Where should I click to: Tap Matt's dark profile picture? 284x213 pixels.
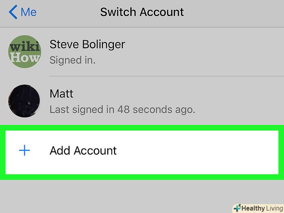coord(24,101)
